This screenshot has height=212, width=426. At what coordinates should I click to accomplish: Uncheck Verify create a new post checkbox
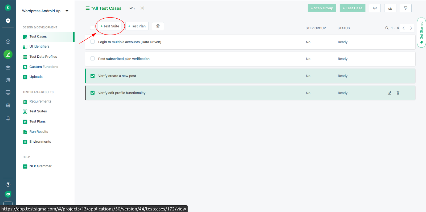(x=92, y=76)
